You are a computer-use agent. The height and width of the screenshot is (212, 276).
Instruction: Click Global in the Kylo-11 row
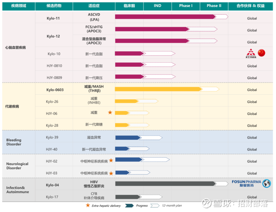pyautogui.click(x=252, y=18)
